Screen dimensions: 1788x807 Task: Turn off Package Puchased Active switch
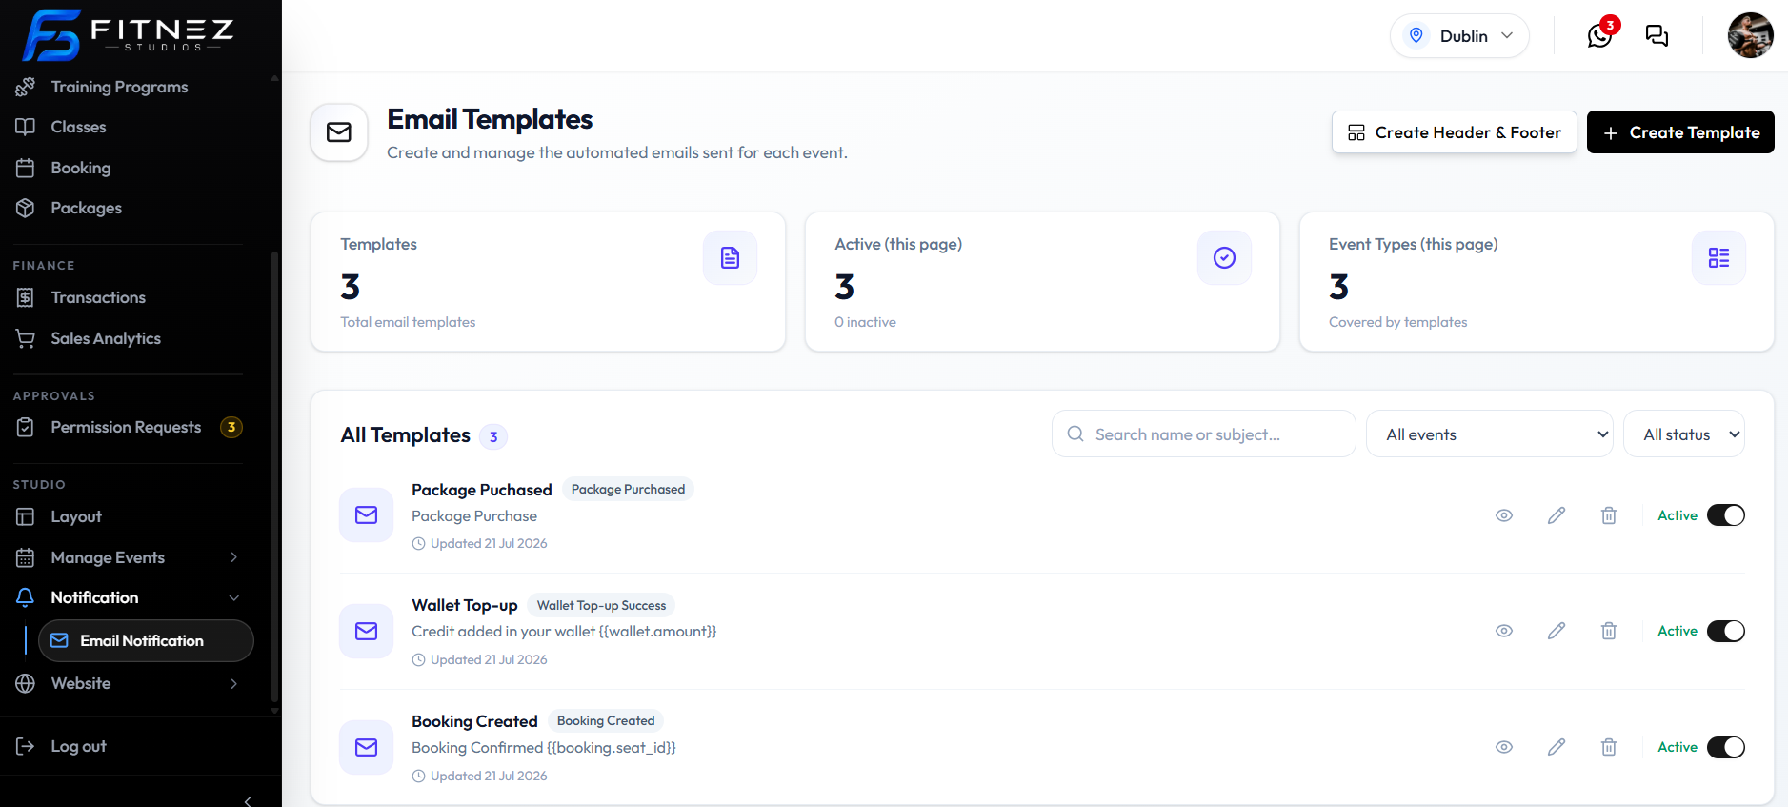1725,515
